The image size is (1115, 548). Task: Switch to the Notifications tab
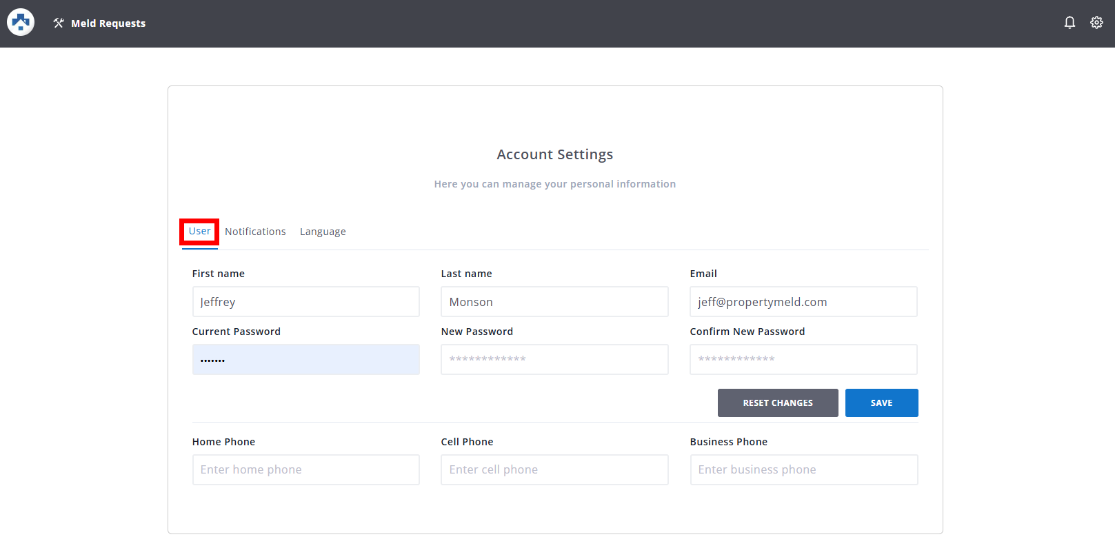[255, 232]
